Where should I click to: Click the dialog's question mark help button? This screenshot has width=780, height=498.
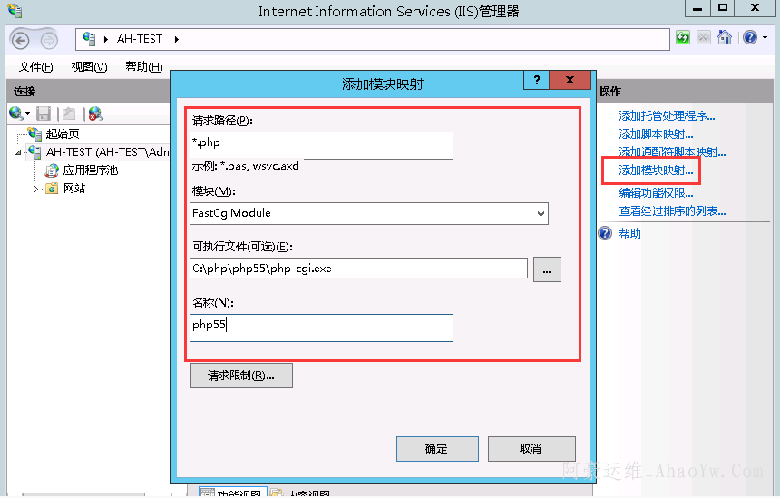click(537, 80)
